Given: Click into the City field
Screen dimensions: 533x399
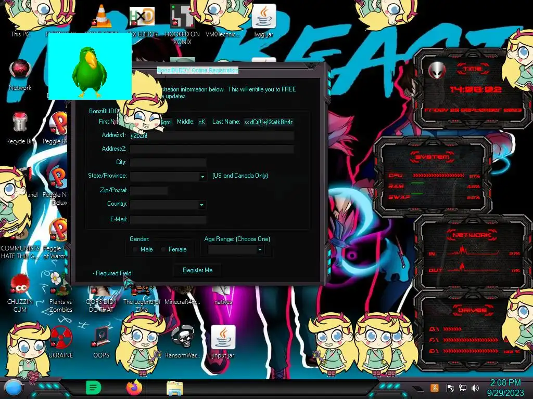Looking at the screenshot, I should 168,163.
